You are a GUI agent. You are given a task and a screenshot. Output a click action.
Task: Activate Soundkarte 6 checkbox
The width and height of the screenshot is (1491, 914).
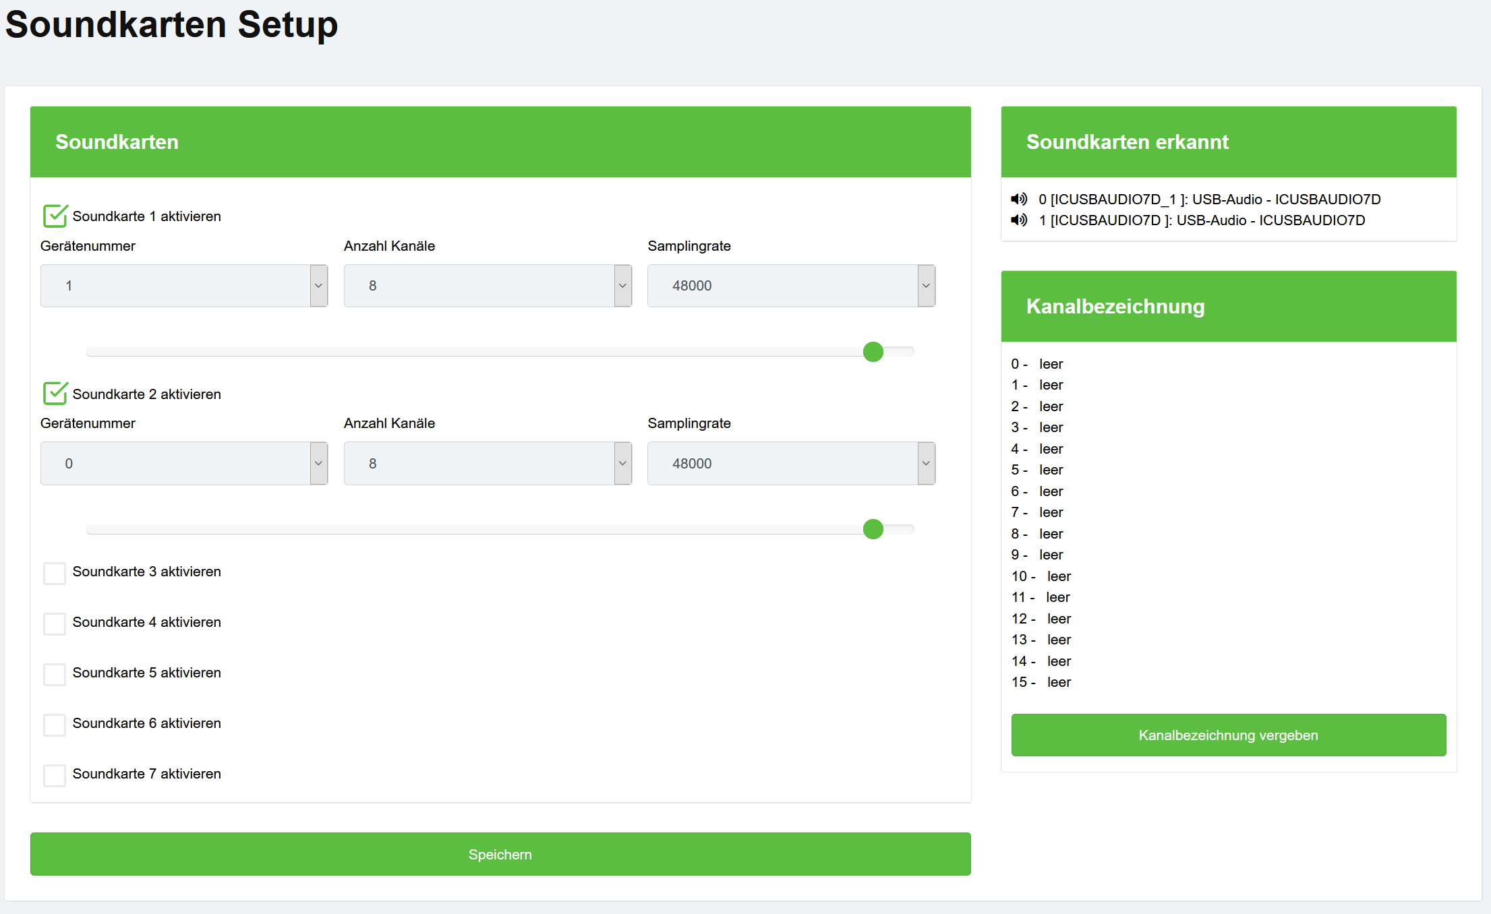click(x=55, y=725)
